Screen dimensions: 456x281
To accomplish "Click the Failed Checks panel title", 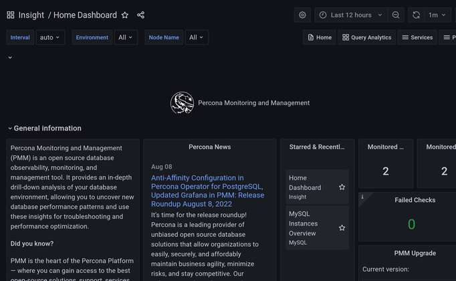I will (x=415, y=200).
